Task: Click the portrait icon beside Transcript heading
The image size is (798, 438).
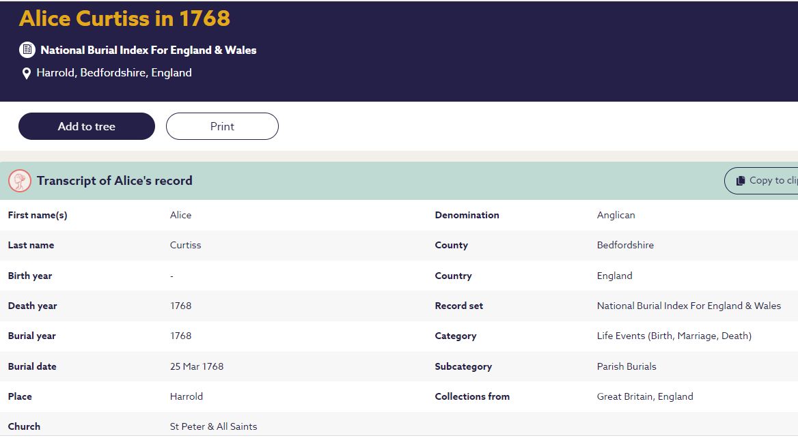Action: (x=20, y=181)
